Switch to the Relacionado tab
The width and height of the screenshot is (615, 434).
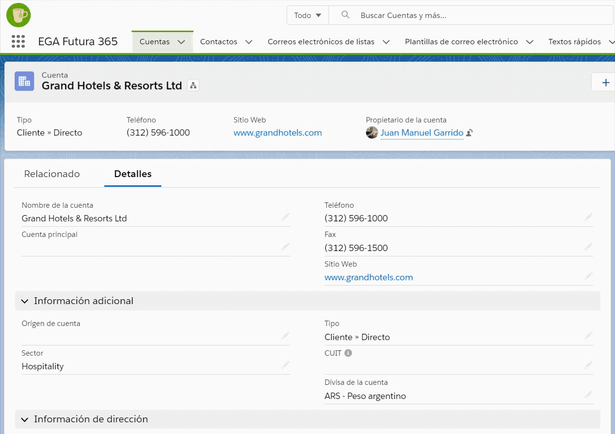click(52, 174)
